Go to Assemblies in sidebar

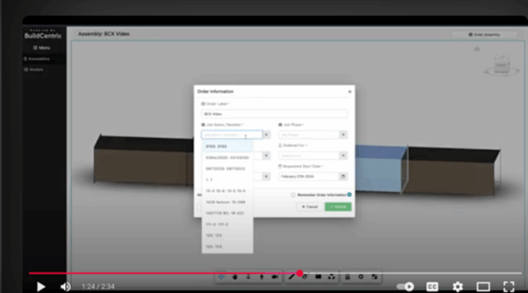(x=37, y=59)
